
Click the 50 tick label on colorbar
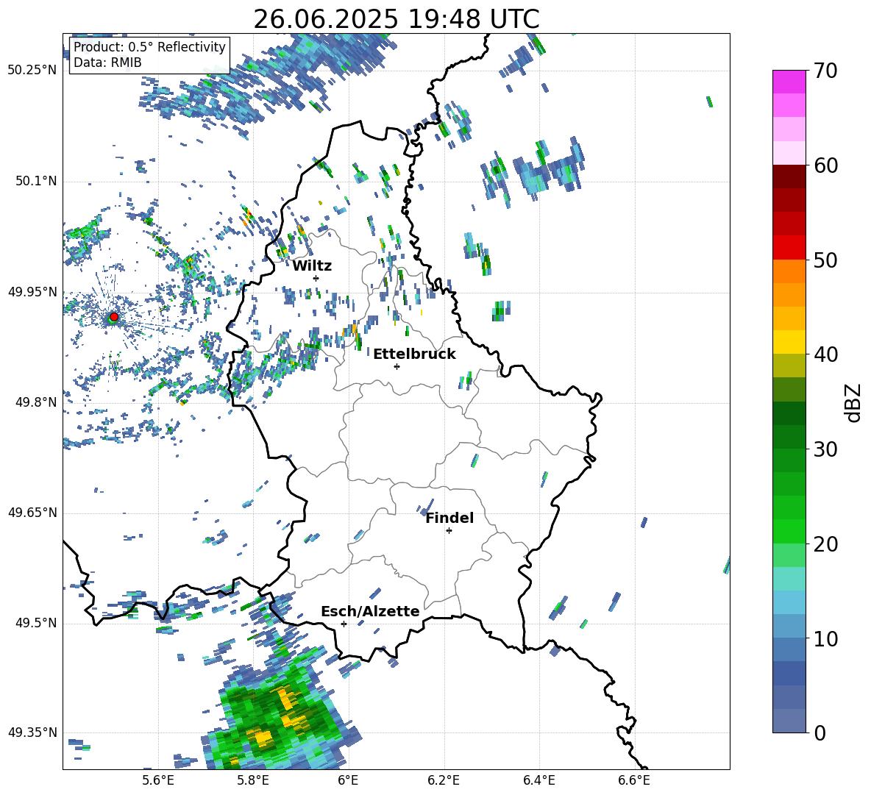coord(825,260)
